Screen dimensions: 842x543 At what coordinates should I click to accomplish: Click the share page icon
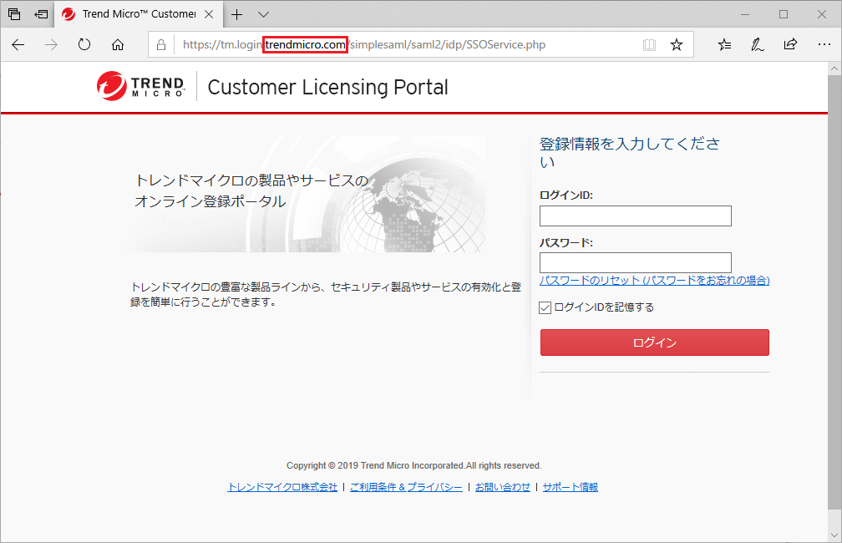point(790,44)
